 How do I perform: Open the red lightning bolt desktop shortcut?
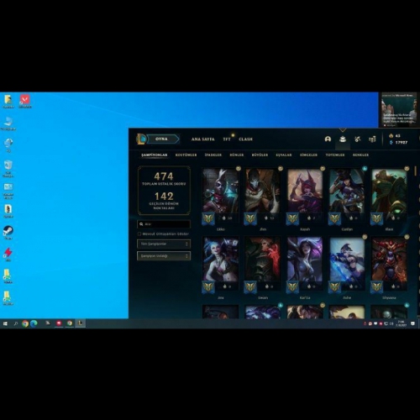8,255
